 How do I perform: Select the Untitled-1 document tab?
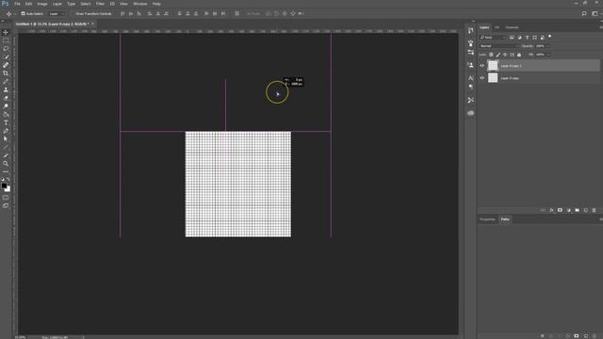click(x=52, y=24)
